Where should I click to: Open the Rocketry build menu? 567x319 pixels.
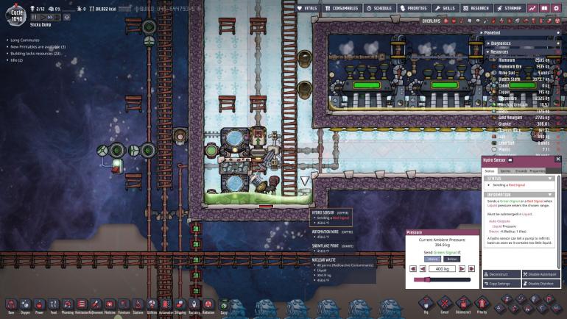click(x=194, y=305)
